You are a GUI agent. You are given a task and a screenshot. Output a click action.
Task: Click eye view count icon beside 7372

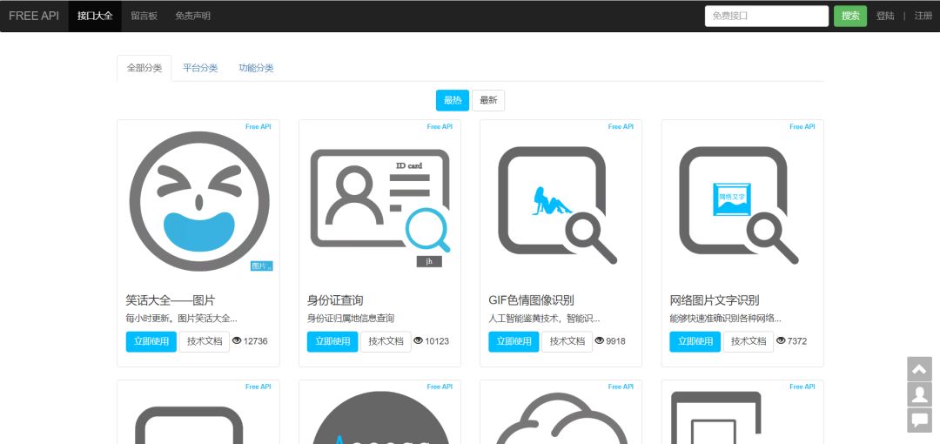pyautogui.click(x=781, y=340)
